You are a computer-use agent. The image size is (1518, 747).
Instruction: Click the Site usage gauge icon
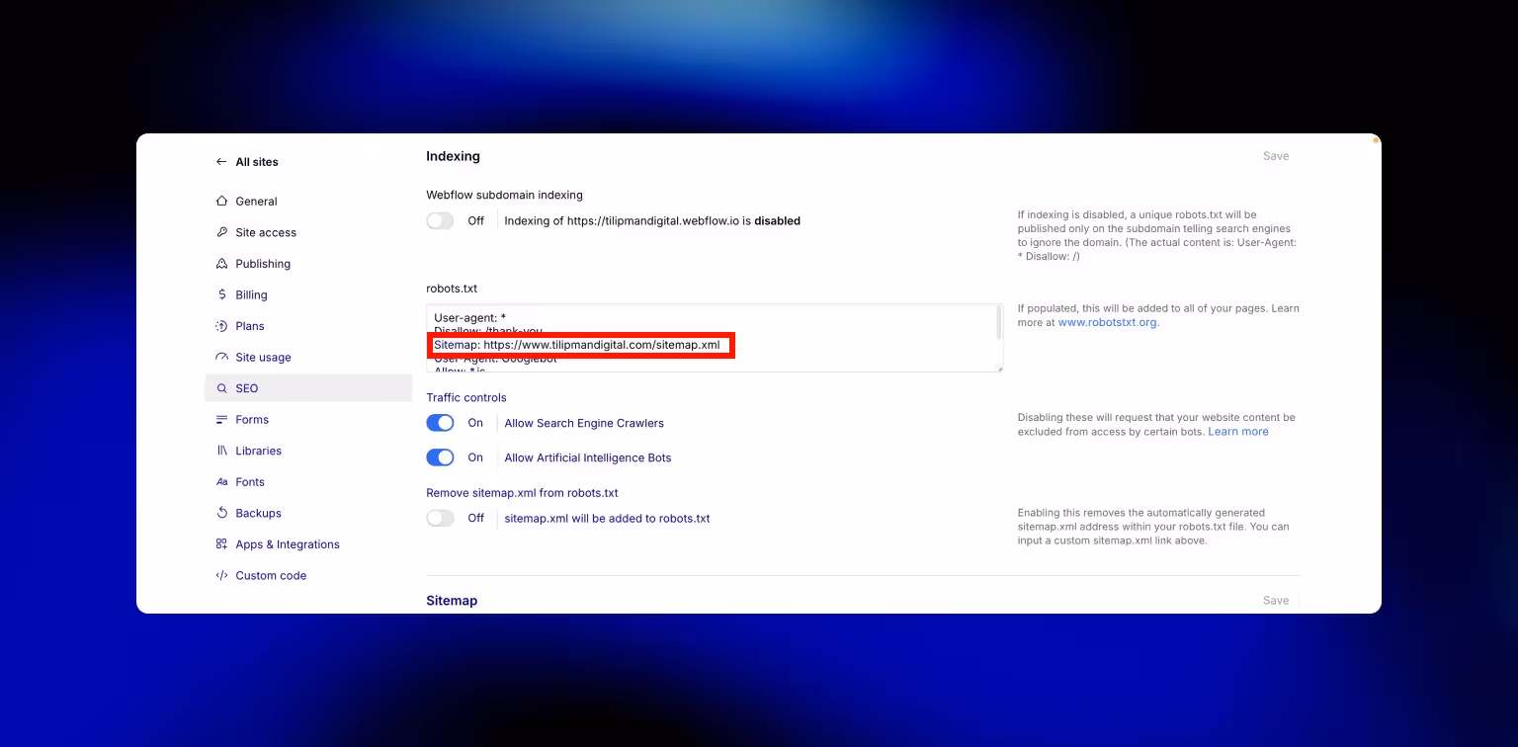tap(221, 358)
